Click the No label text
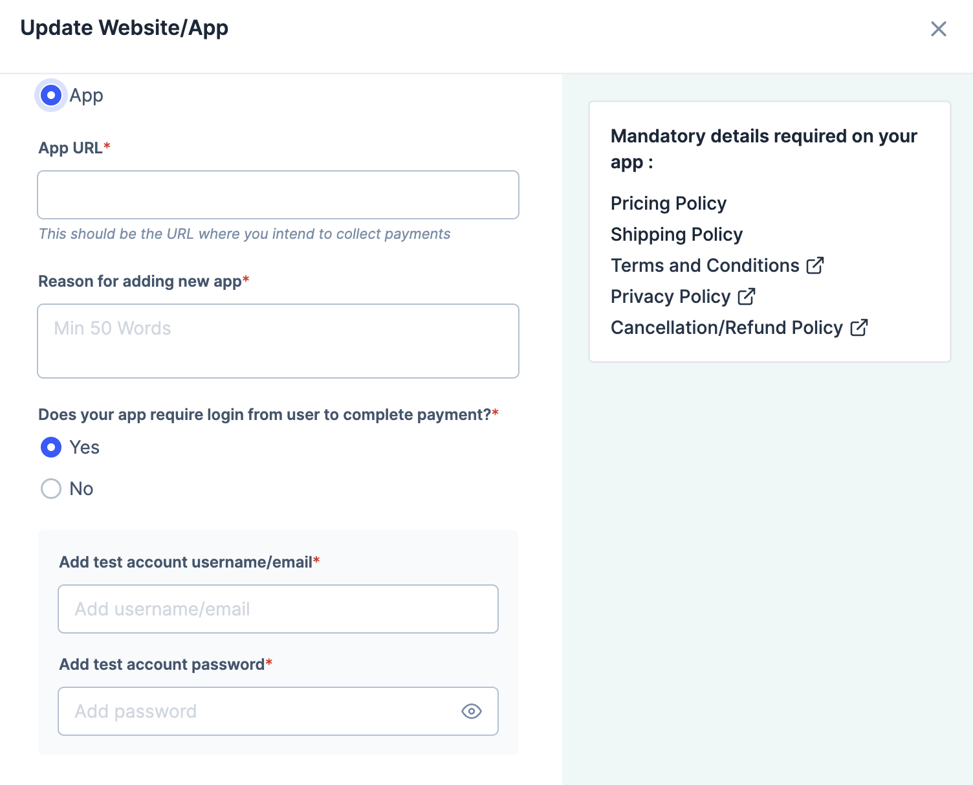 coord(82,489)
